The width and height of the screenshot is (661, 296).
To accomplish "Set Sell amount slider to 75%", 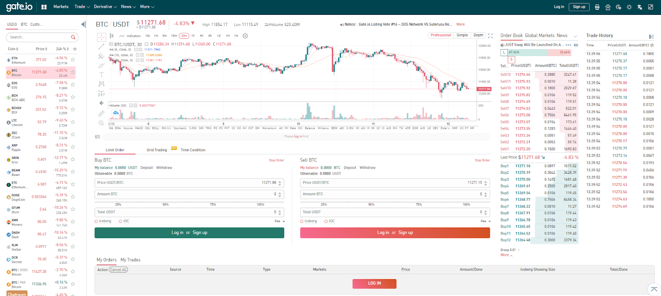I will (418, 204).
